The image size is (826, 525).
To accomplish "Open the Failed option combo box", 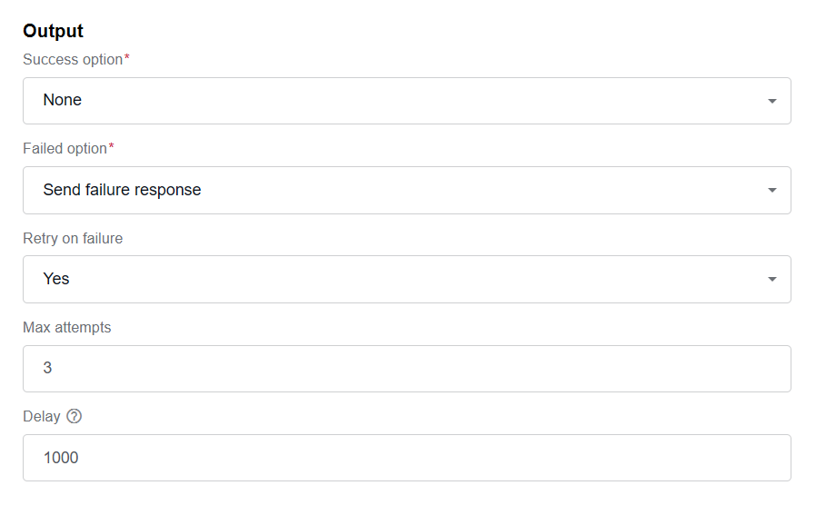I will [407, 190].
